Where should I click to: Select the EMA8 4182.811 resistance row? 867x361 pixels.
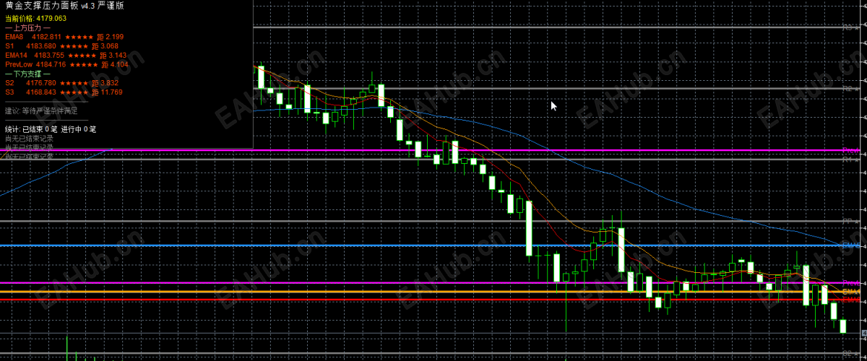click(64, 37)
